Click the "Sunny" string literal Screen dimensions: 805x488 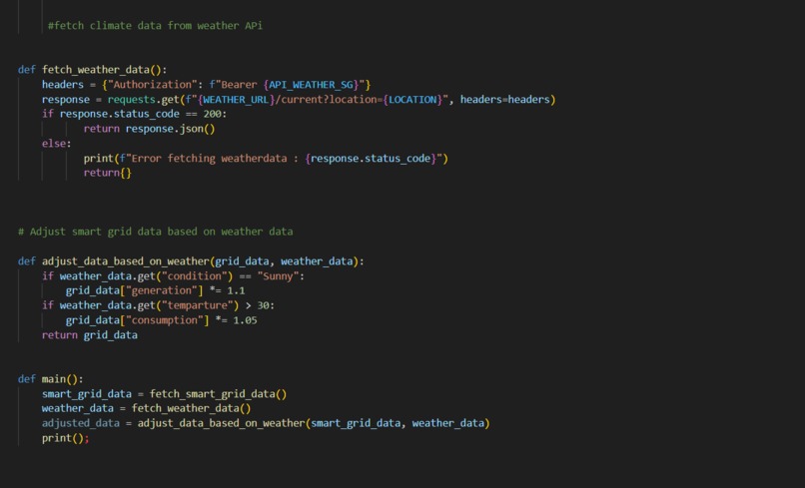(278, 276)
